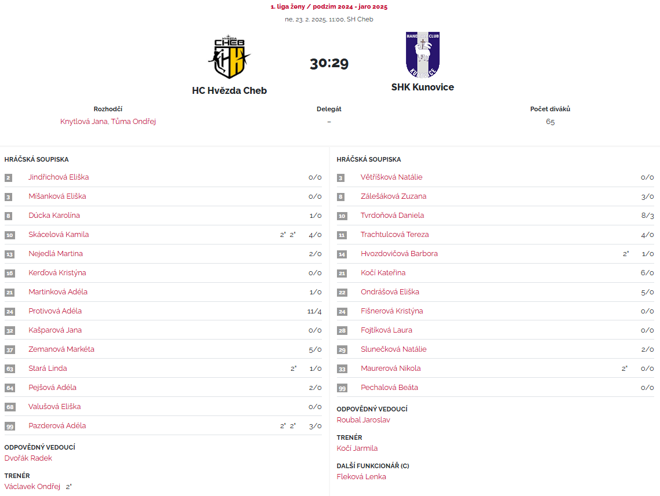Open Protivová Adéla player profile
Image resolution: width=660 pixels, height=496 pixels.
[x=55, y=311]
